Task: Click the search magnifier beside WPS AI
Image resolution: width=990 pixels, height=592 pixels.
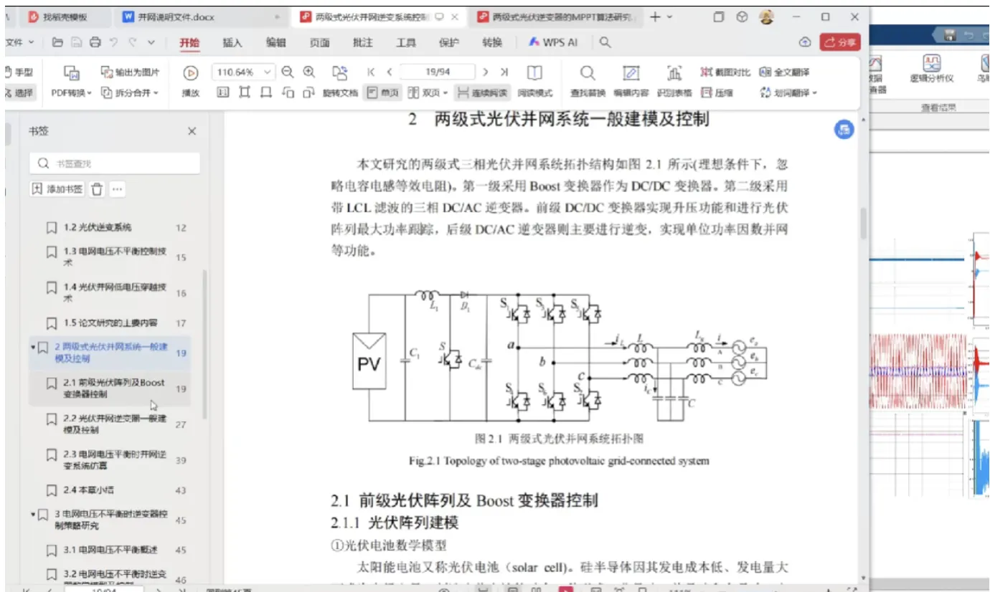Action: click(x=605, y=42)
